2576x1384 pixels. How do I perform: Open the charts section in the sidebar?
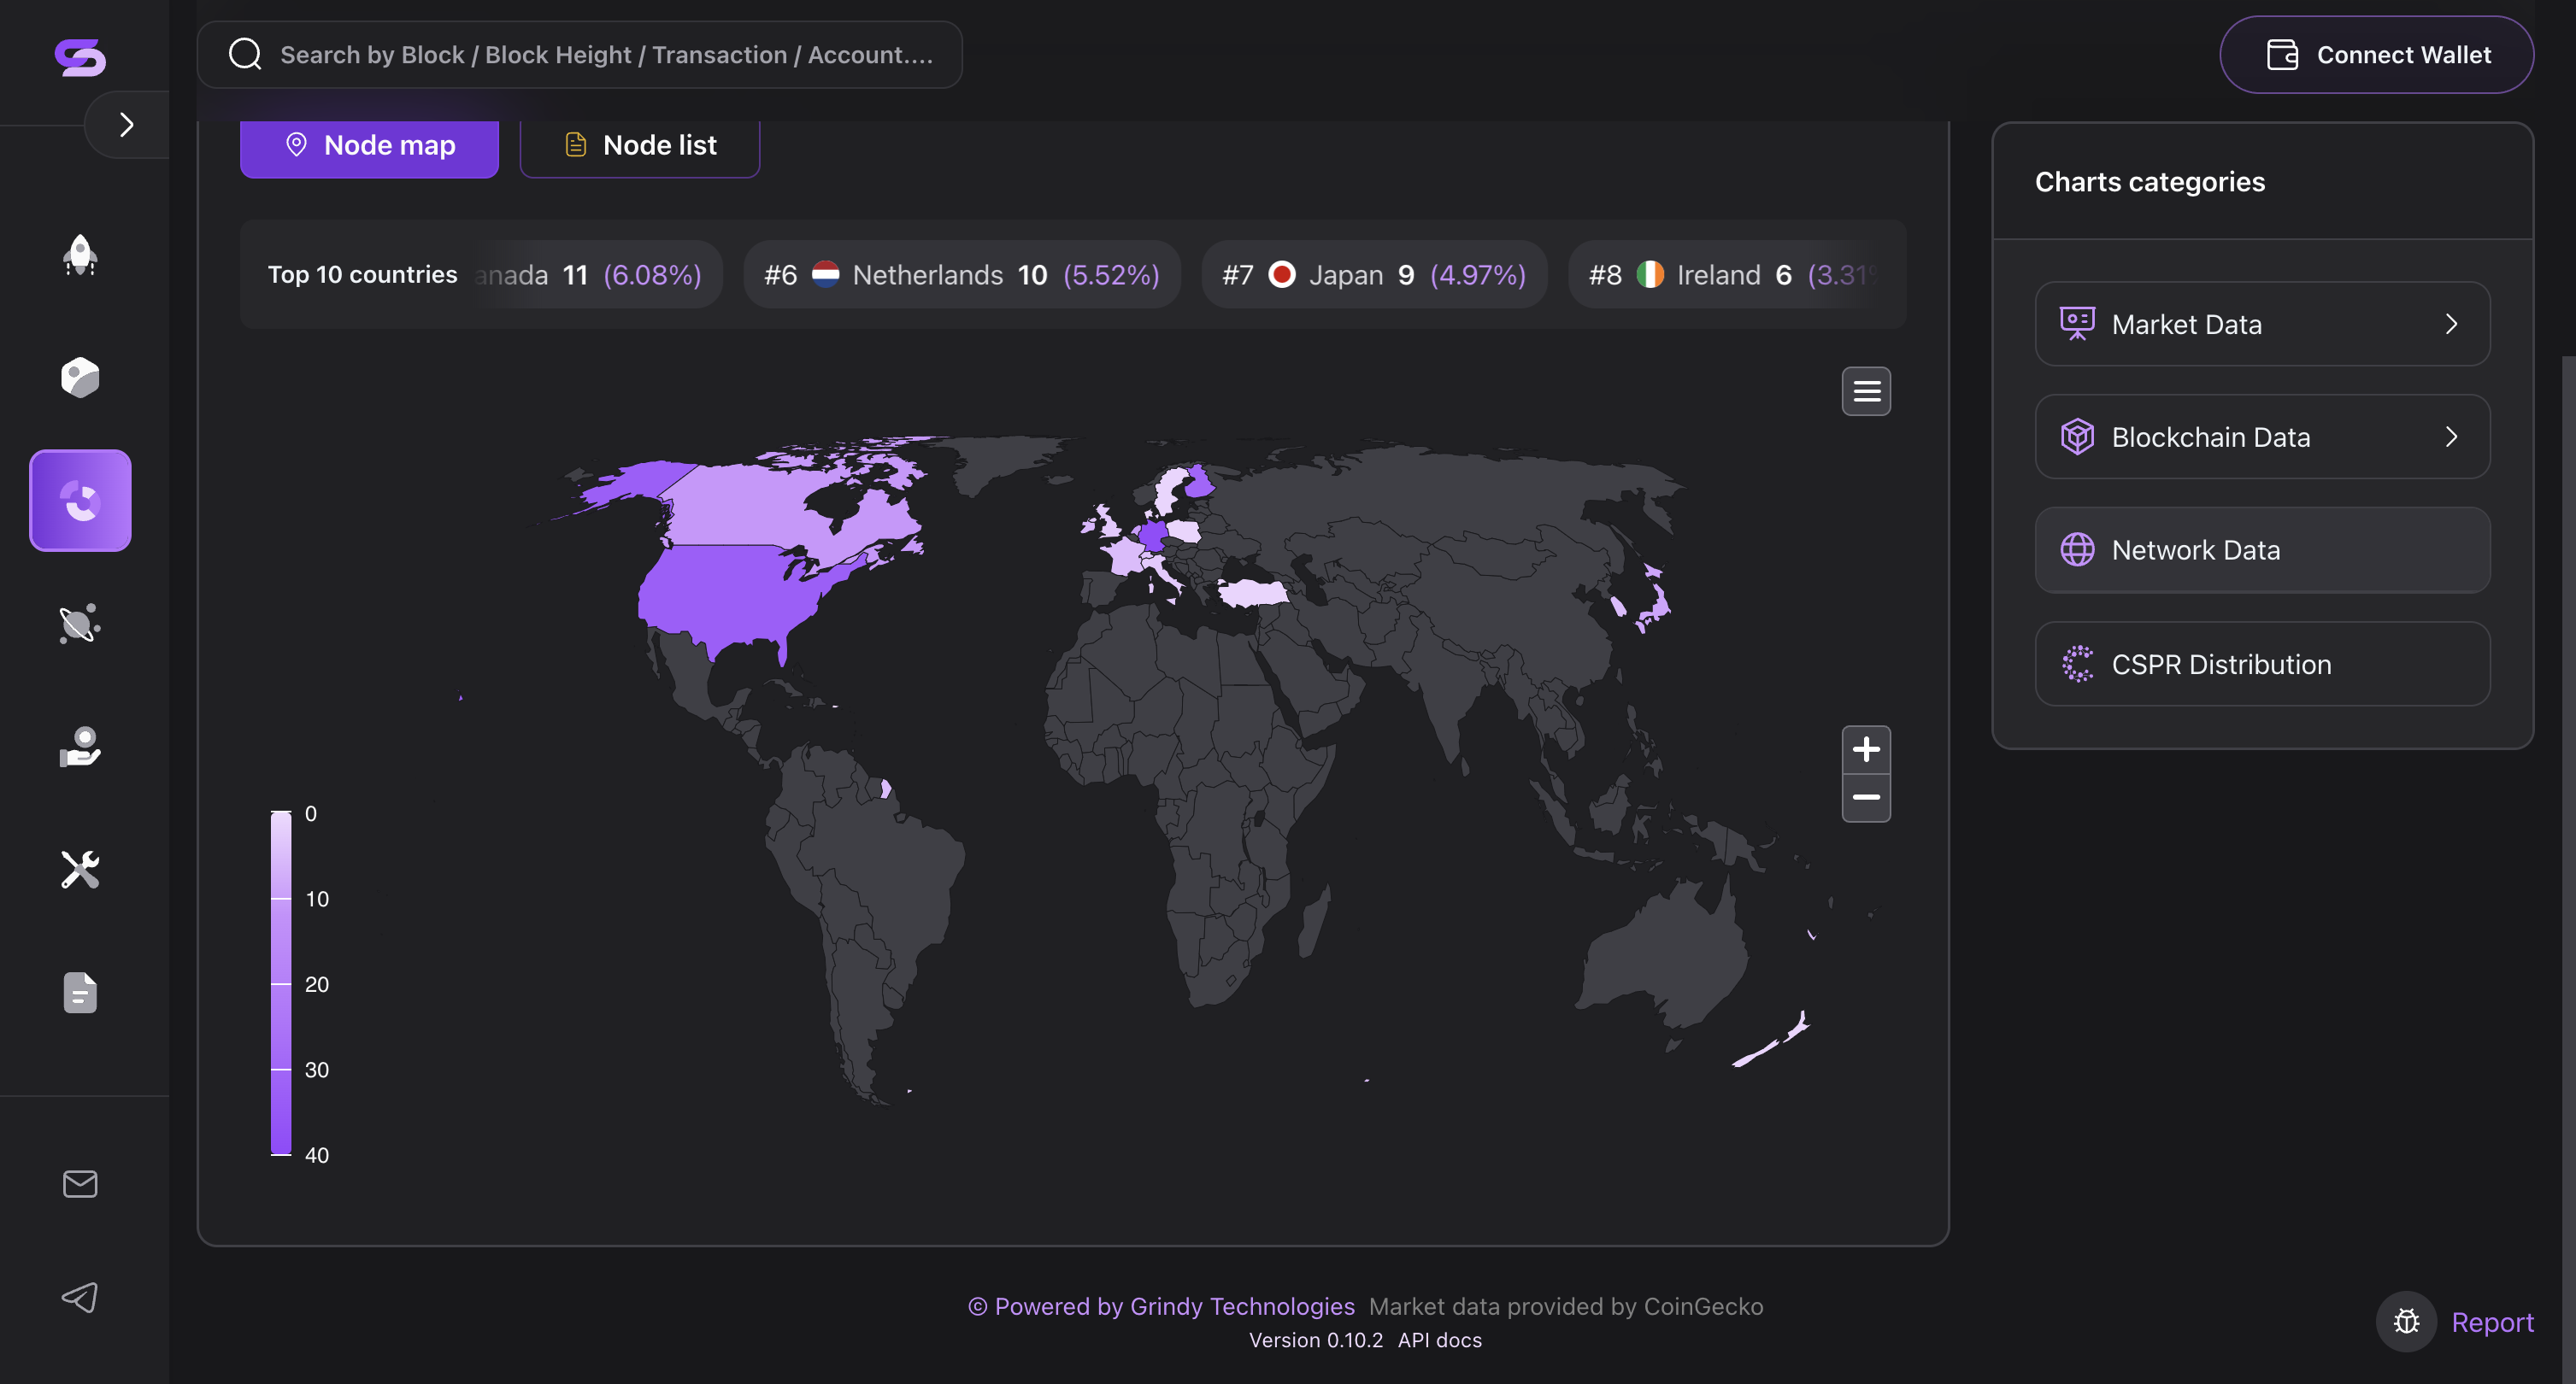(80, 500)
